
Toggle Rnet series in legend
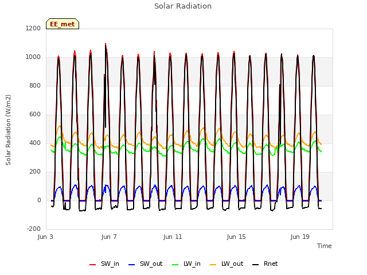pyautogui.click(x=265, y=264)
